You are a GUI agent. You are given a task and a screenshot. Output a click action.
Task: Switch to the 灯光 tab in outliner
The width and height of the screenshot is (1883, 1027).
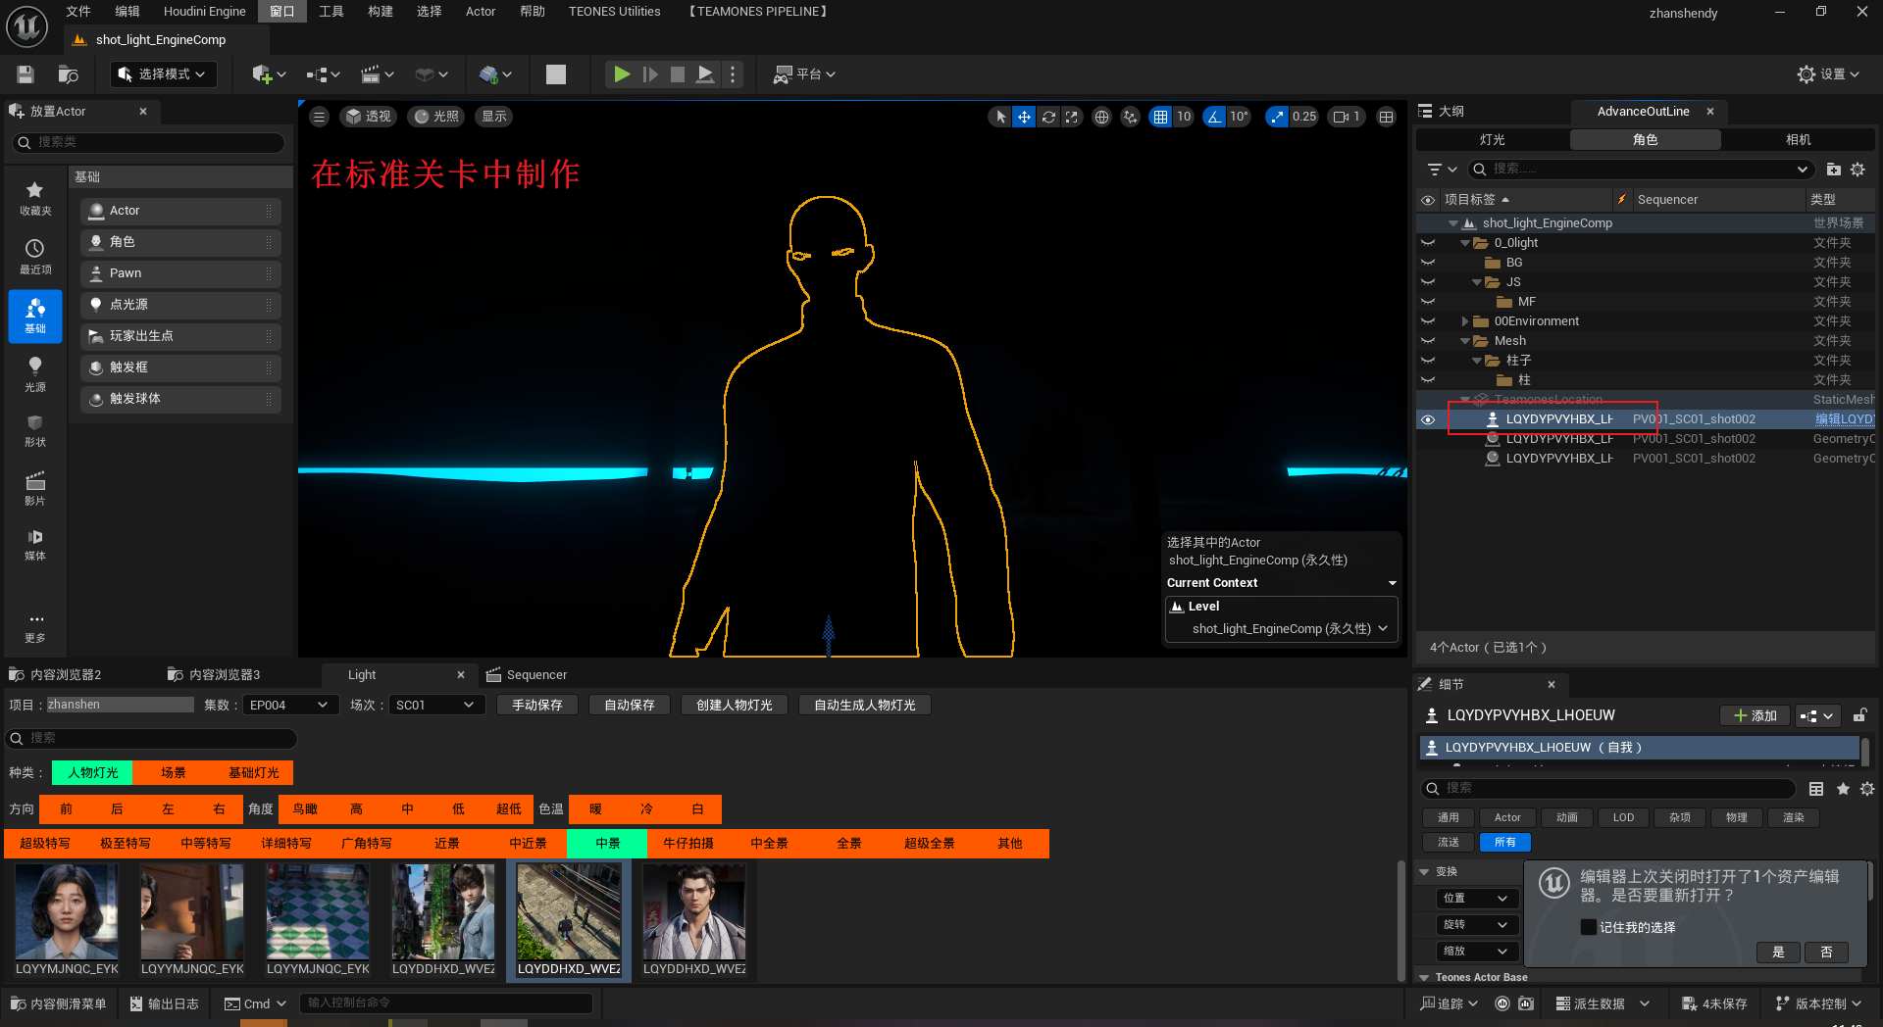pyautogui.click(x=1492, y=140)
